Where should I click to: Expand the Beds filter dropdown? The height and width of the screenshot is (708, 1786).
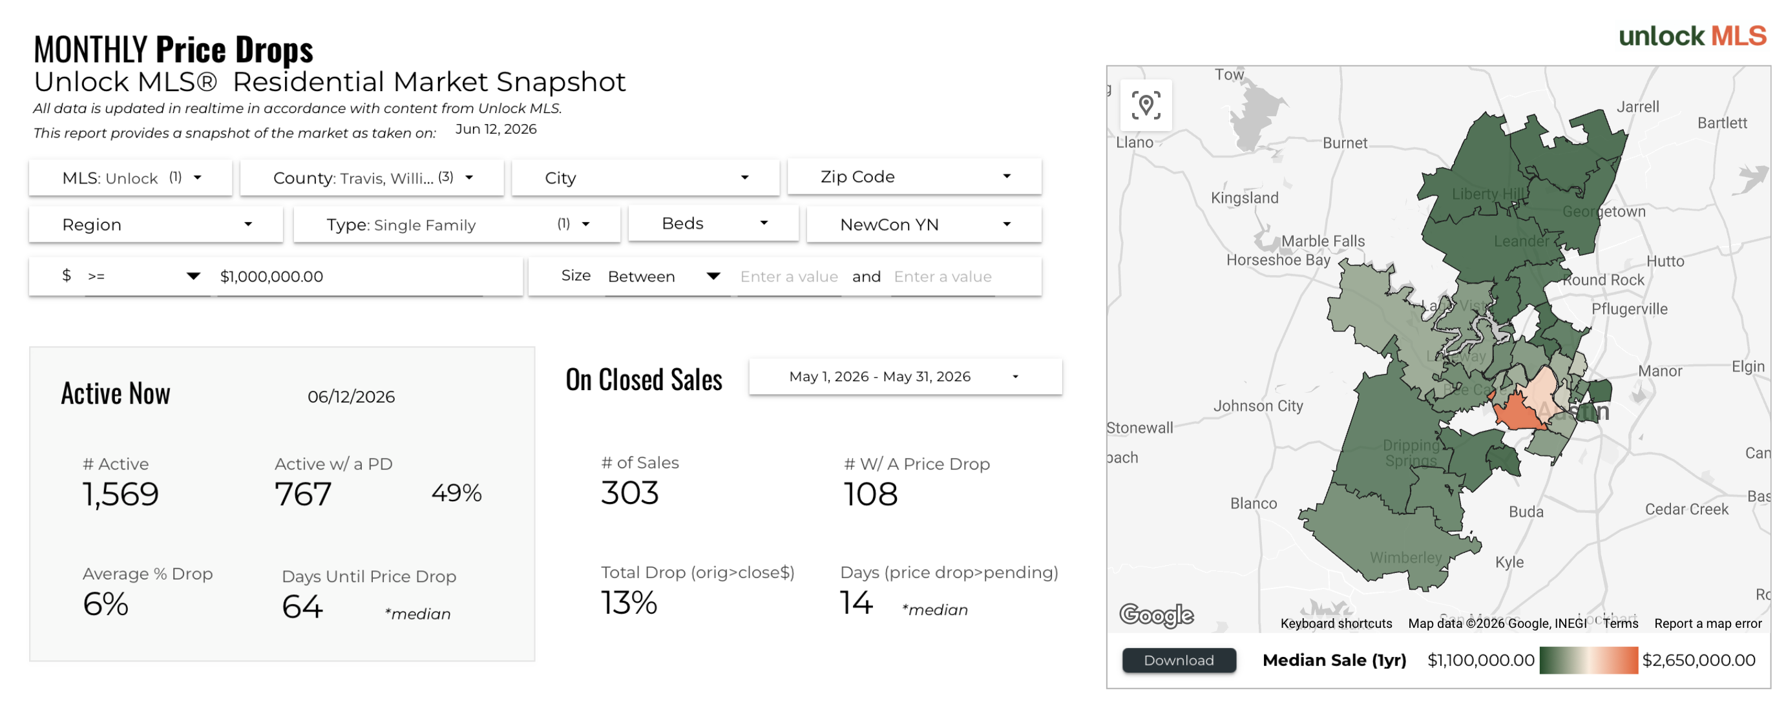713,224
